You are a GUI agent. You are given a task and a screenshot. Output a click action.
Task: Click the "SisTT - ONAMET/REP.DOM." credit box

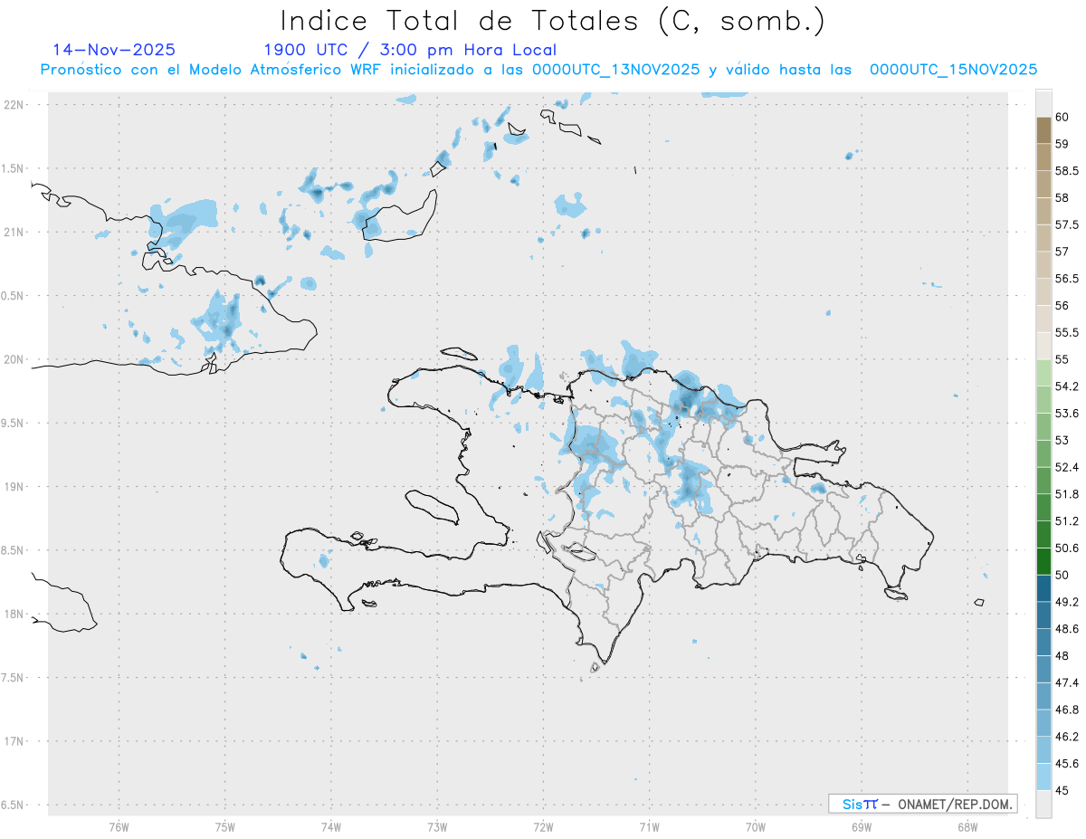922,804
